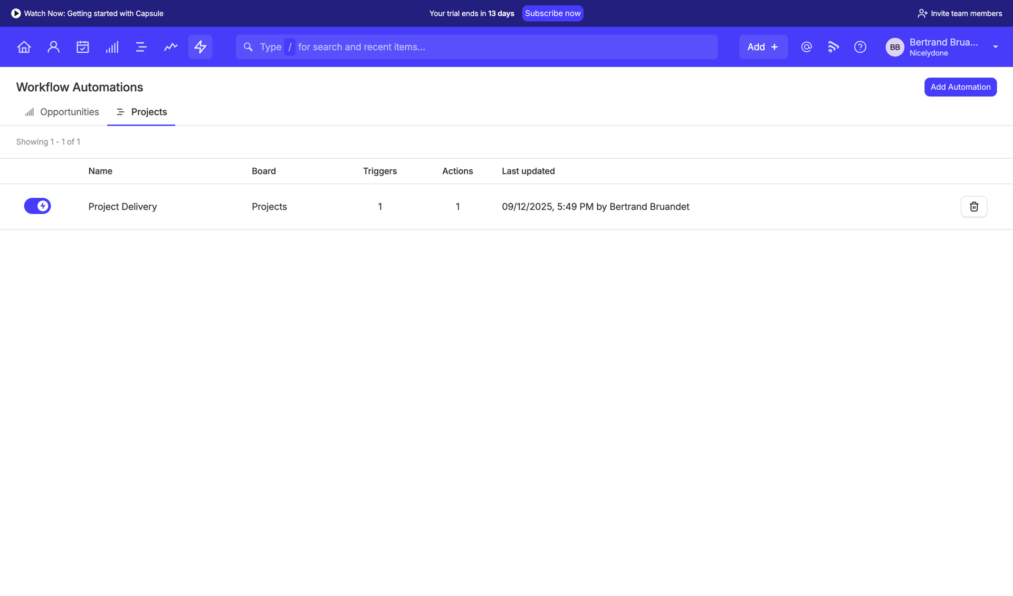Delete the Project Delivery automation
The height and width of the screenshot is (596, 1013).
[973, 206]
